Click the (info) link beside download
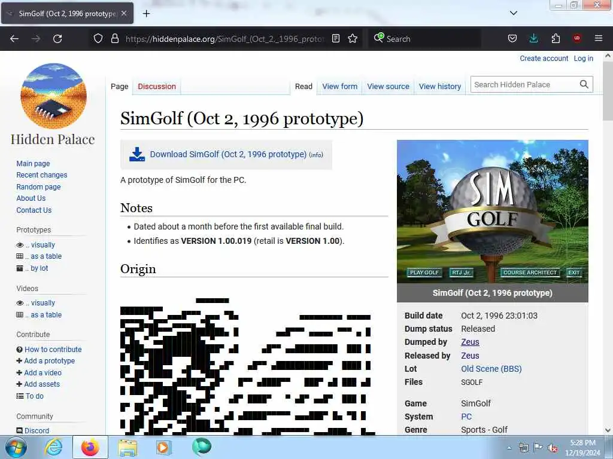Viewport: 613px width, 459px height. point(316,155)
